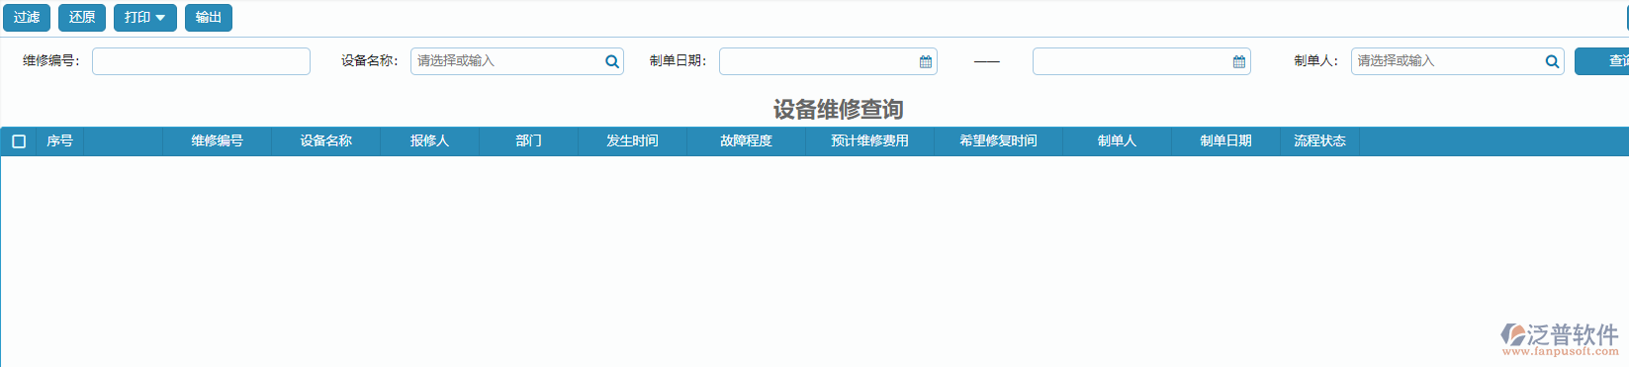
Task: Click the search icon in 设备名称 field
Action: [612, 61]
